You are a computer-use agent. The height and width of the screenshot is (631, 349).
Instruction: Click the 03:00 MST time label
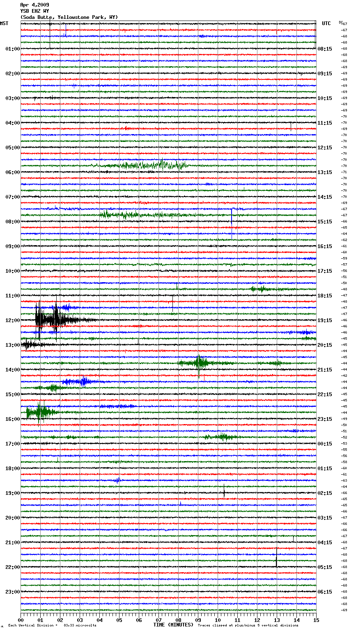point(12,98)
